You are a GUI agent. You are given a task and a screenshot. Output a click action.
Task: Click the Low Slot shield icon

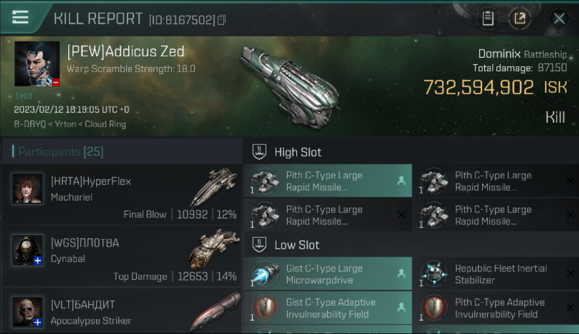click(259, 245)
